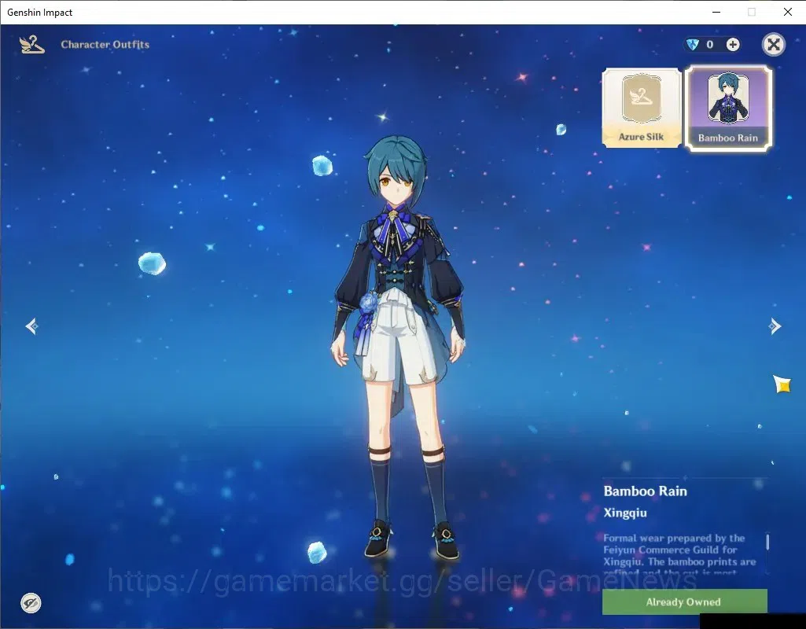Click the Genesis Crystal currency icon

click(693, 45)
